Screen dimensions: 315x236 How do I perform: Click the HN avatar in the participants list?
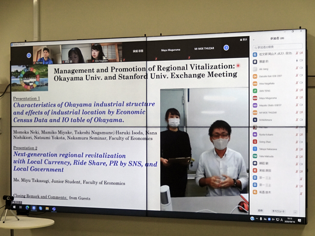[255, 84]
